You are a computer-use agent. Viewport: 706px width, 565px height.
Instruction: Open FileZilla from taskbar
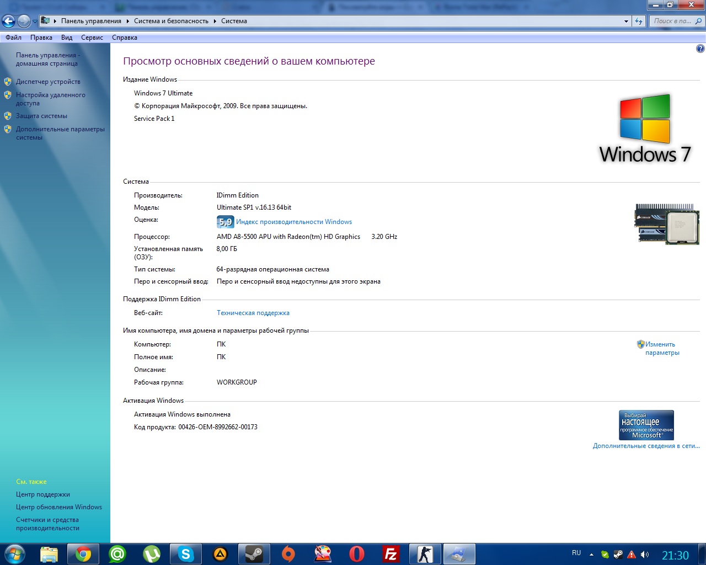tap(391, 554)
